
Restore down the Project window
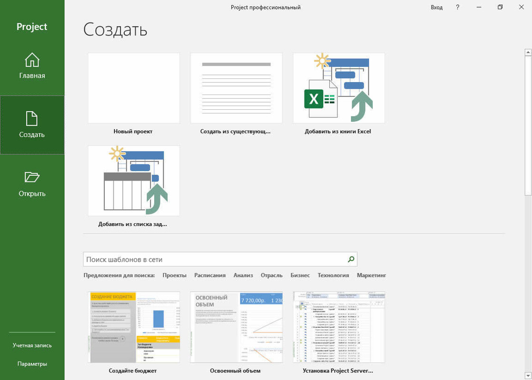click(x=500, y=7)
